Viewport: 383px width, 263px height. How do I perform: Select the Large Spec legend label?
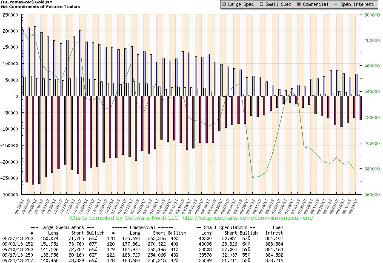(240, 5)
